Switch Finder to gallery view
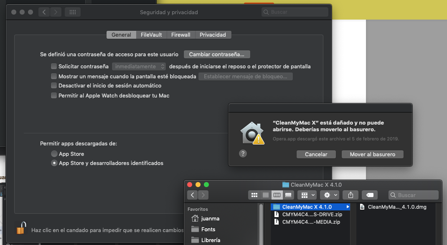The image size is (447, 245). (288, 195)
